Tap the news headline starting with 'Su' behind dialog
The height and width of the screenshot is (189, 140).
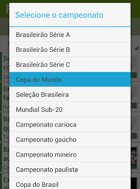(6, 63)
